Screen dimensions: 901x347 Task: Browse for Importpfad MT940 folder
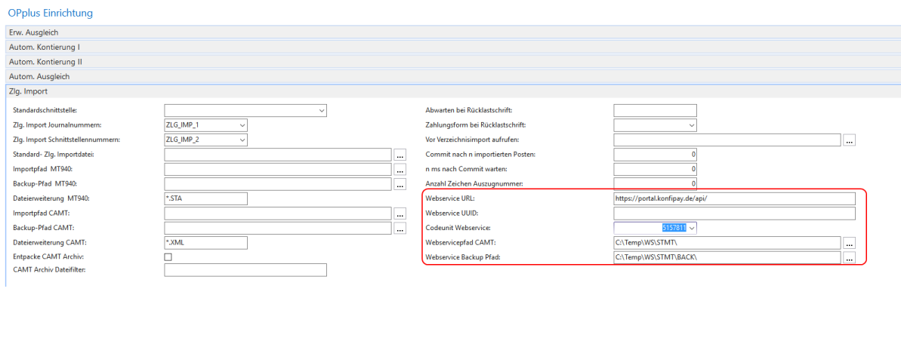coord(400,170)
